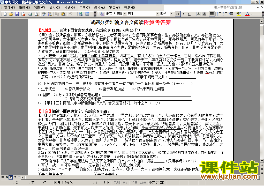
Task: Open print preview
Action: [x=36, y=14]
